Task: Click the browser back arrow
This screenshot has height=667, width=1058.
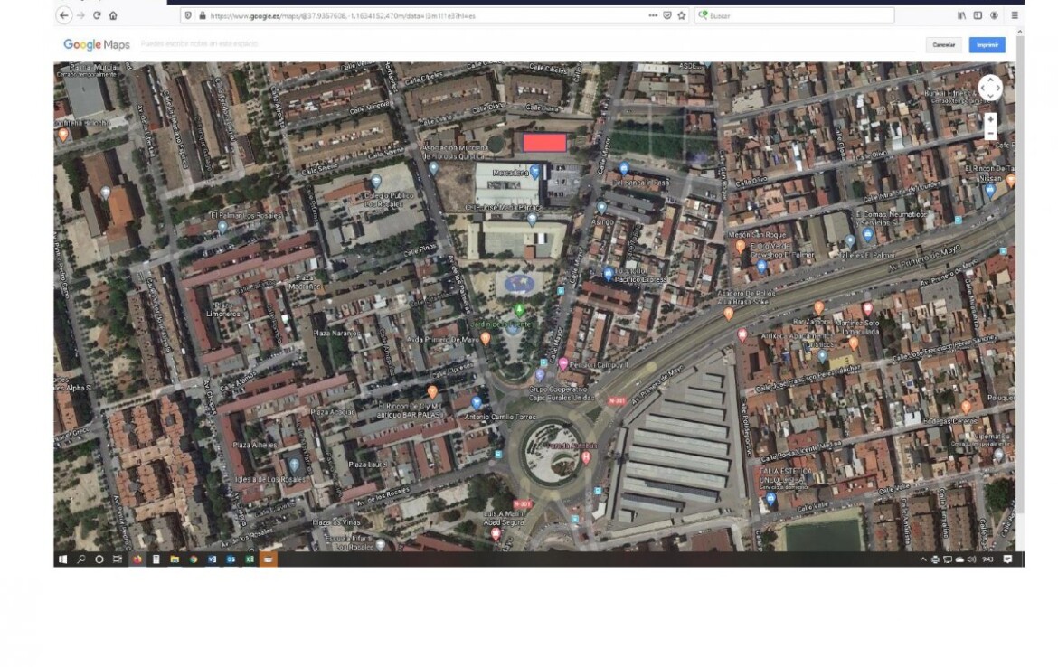Action: (x=63, y=15)
